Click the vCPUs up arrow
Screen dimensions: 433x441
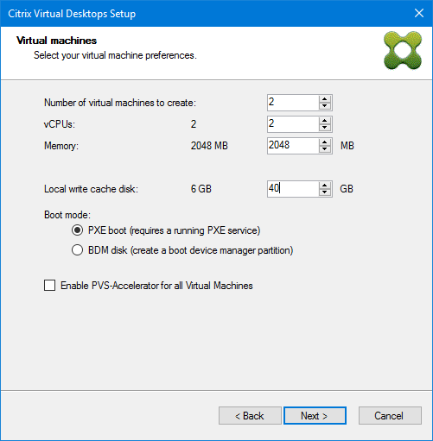coord(325,121)
